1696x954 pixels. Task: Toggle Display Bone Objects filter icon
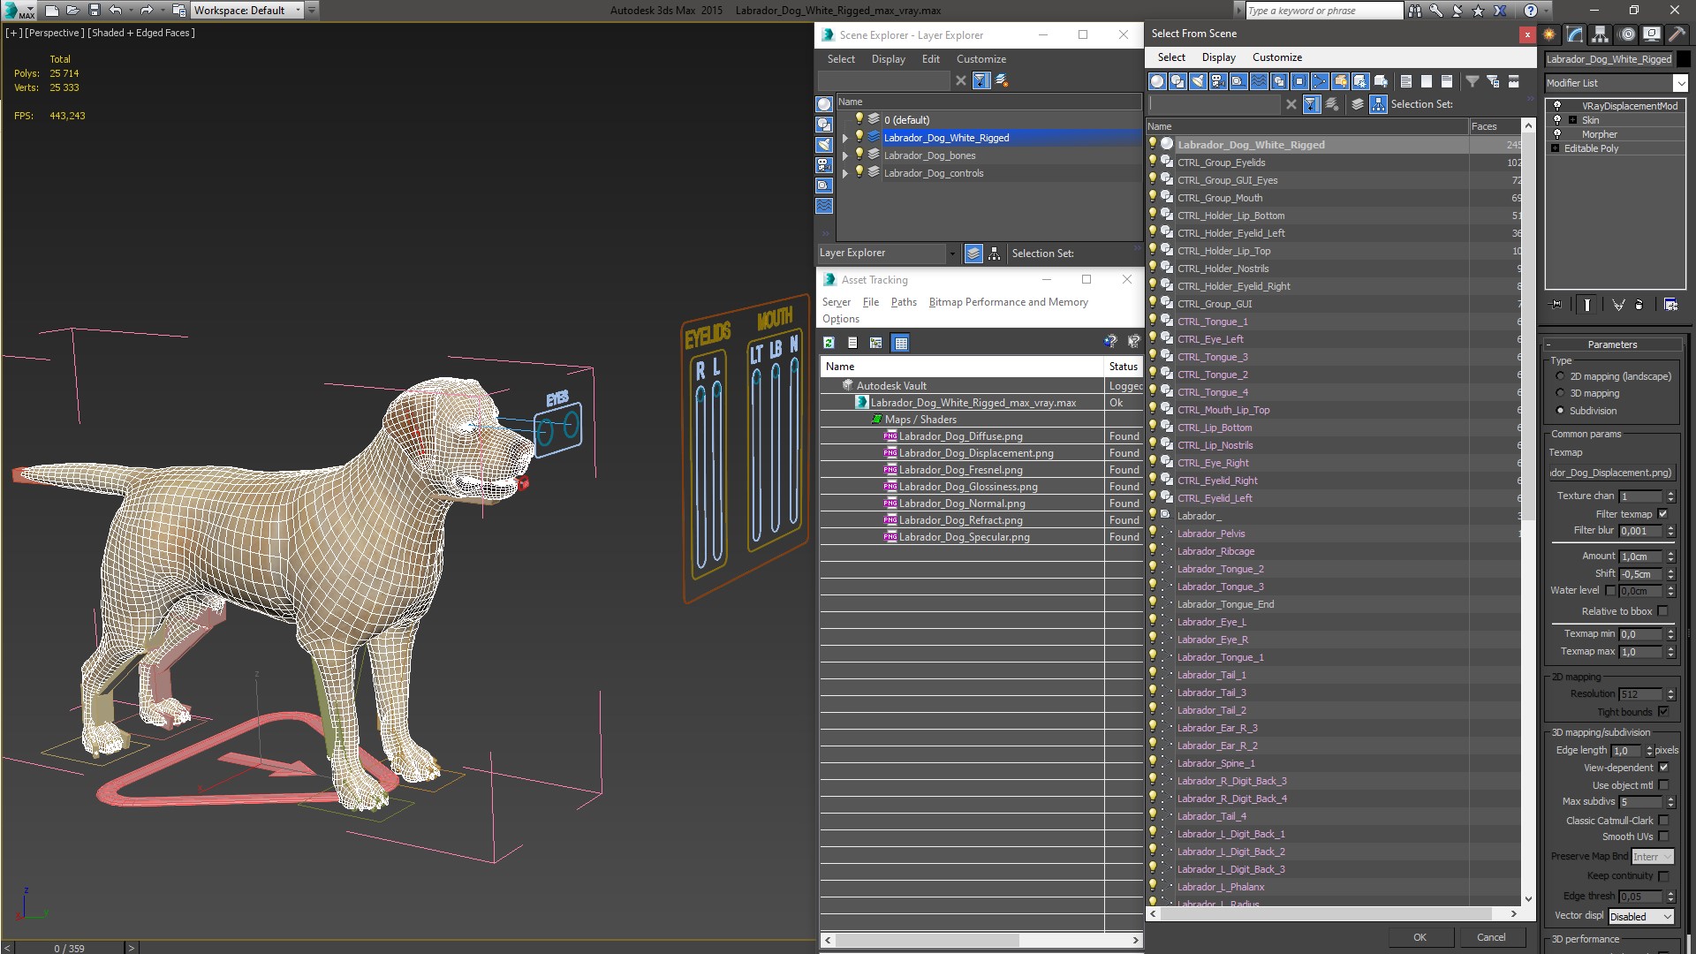pos(1320,81)
